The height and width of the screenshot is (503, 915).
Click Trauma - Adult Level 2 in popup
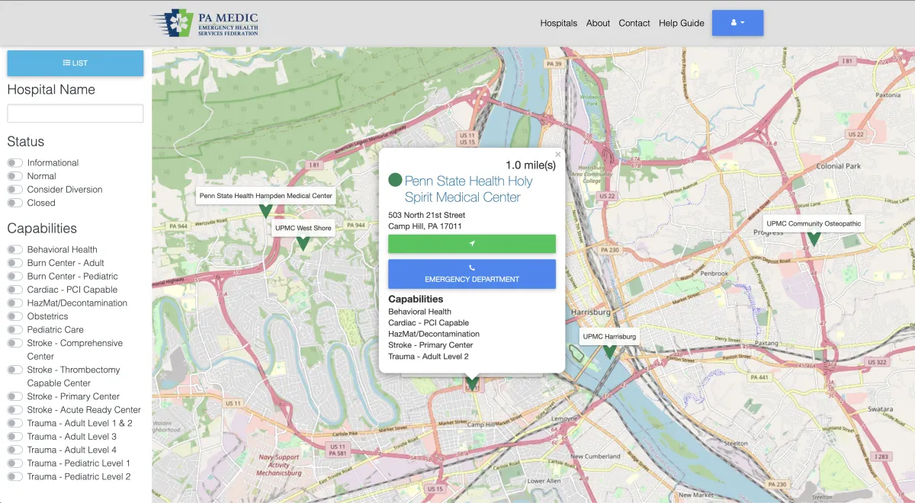coord(429,357)
